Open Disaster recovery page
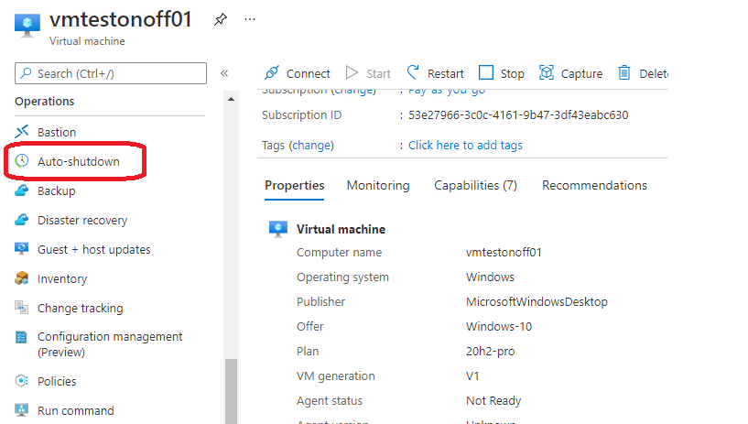Screen dimensions: 748x424 pos(82,220)
